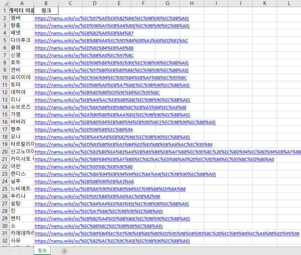Open the namu.wiki link for 다이루크
Screen dimensions: 301x255
tap(111, 41)
